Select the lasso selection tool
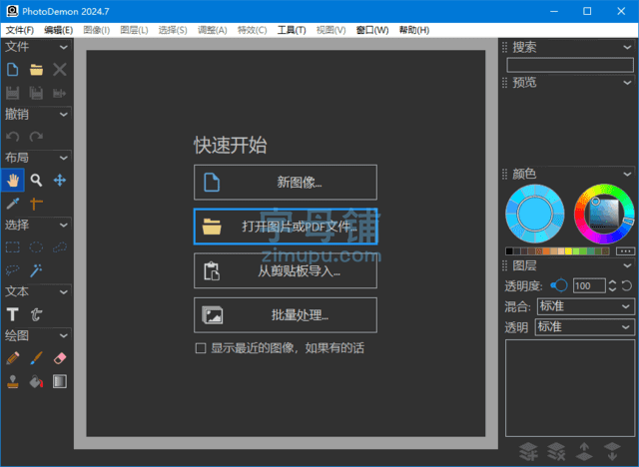Screen dimensions: 639x467 click(13, 270)
